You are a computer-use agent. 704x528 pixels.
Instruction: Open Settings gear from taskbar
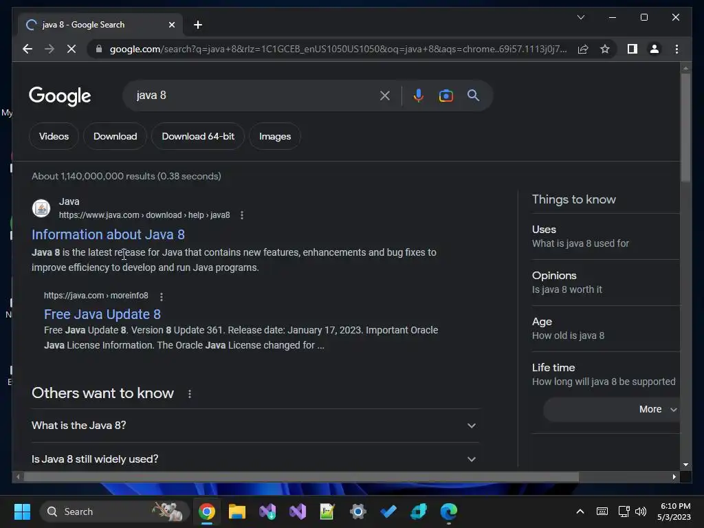tap(357, 511)
